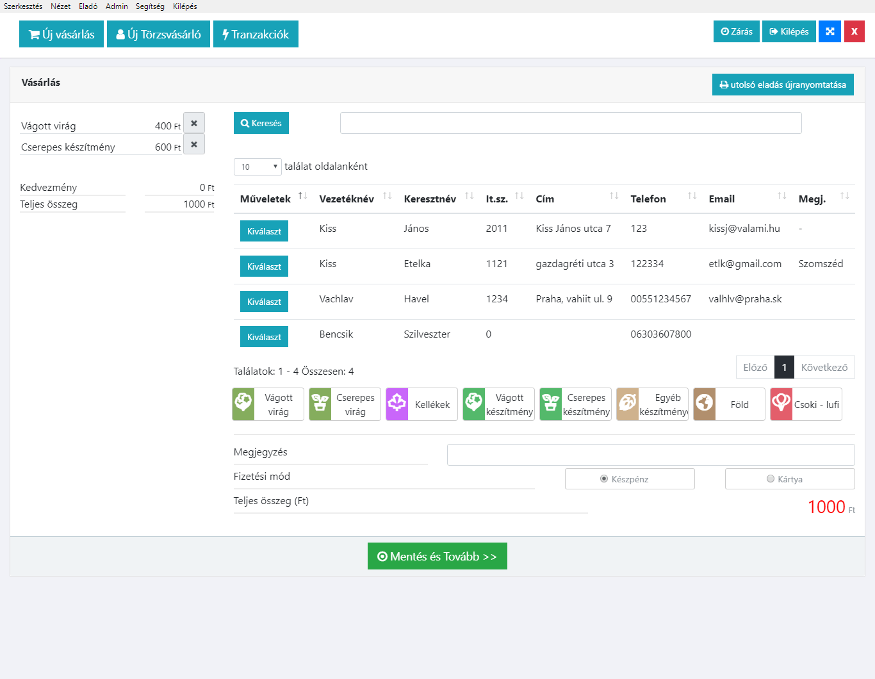The width and height of the screenshot is (875, 679).
Task: Open the results-per-page dropdown
Action: click(258, 167)
